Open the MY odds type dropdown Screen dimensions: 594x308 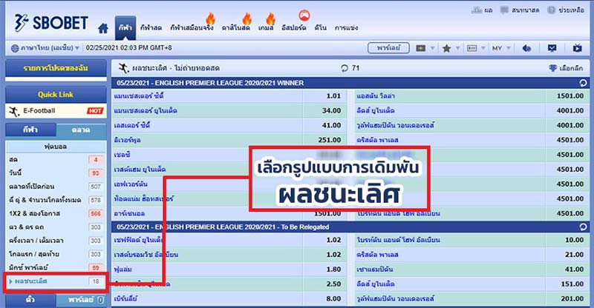pos(501,48)
